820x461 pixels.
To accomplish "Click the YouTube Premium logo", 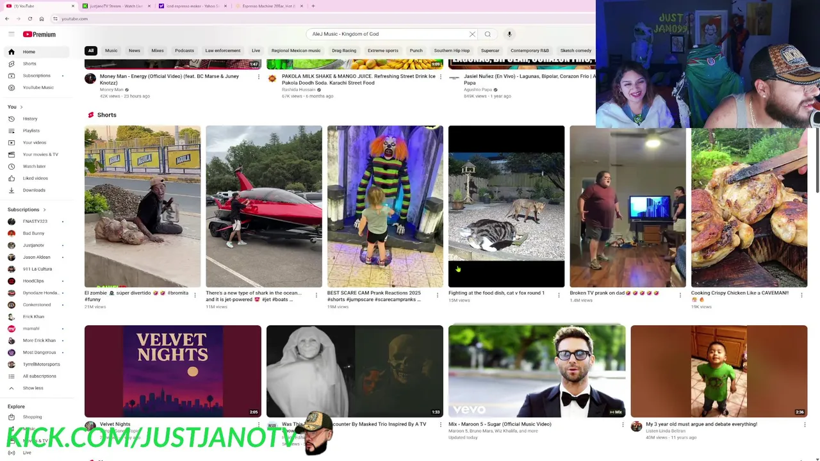I will coord(39,34).
